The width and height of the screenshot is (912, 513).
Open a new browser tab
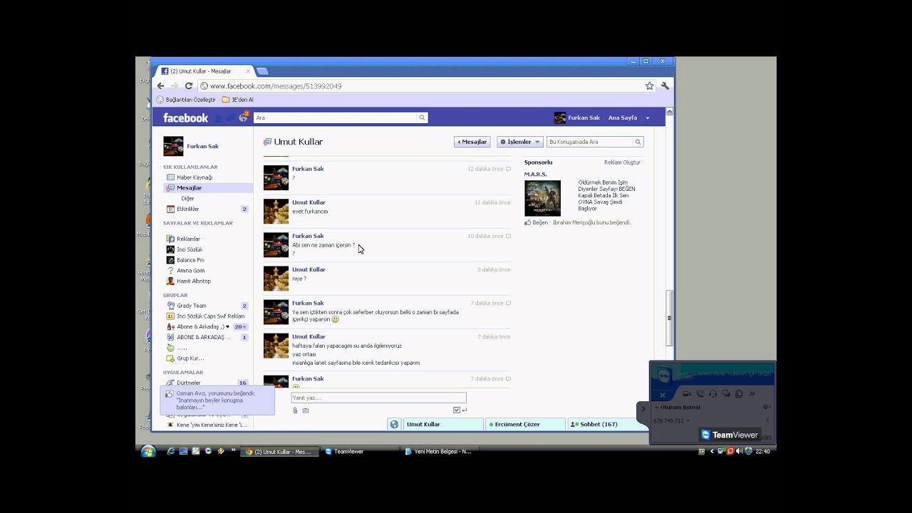(x=262, y=71)
